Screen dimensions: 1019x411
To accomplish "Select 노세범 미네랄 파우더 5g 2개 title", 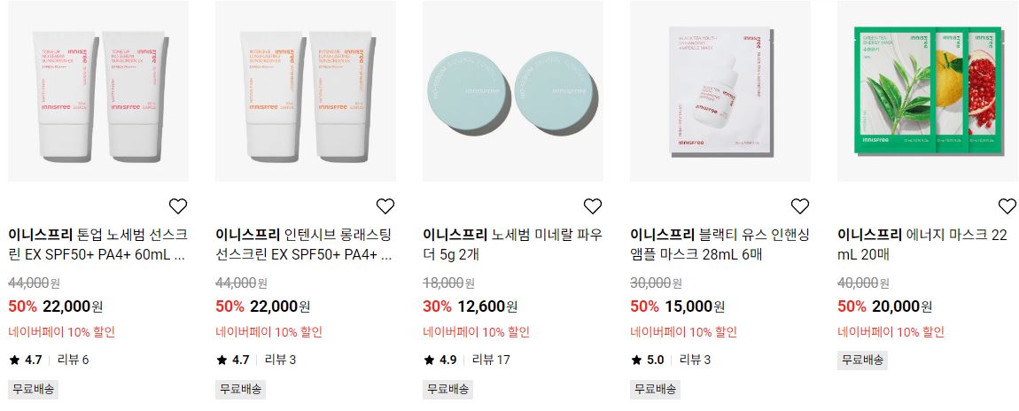I will (512, 244).
